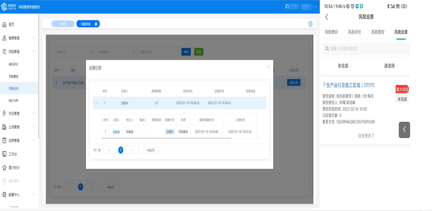
Task: Click the mobile back arrow icon
Action: coord(327,17)
